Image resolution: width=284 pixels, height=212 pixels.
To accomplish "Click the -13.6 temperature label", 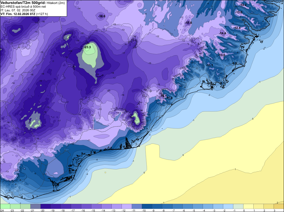I will point(222,55).
